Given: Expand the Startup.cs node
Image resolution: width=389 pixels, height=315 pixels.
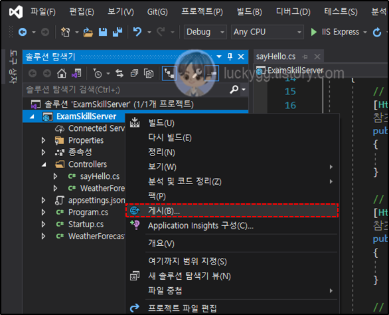Looking at the screenshot, I should [x=43, y=225].
